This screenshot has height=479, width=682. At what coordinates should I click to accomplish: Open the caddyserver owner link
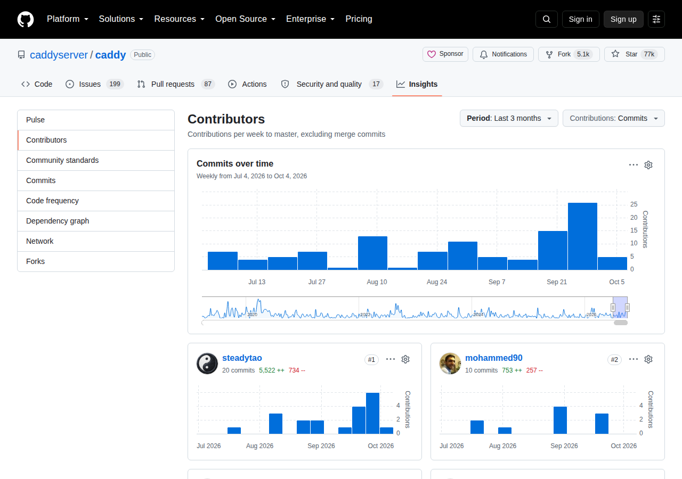click(x=59, y=55)
